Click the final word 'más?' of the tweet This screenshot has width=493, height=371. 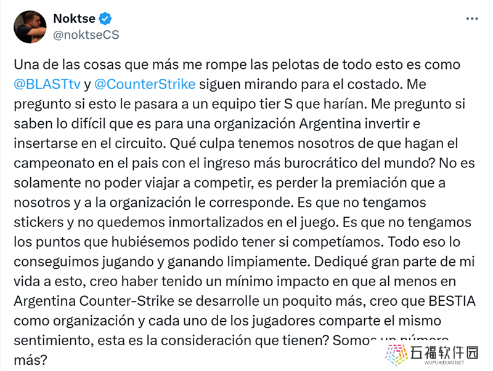[x=30, y=361]
